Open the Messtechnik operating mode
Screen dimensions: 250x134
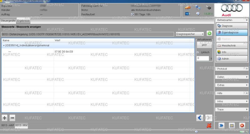point(232,46)
